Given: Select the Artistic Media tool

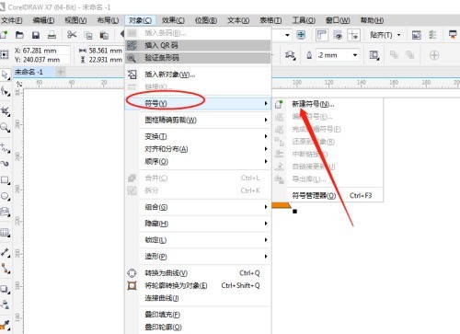Looking at the screenshot, I should [x=5, y=164].
